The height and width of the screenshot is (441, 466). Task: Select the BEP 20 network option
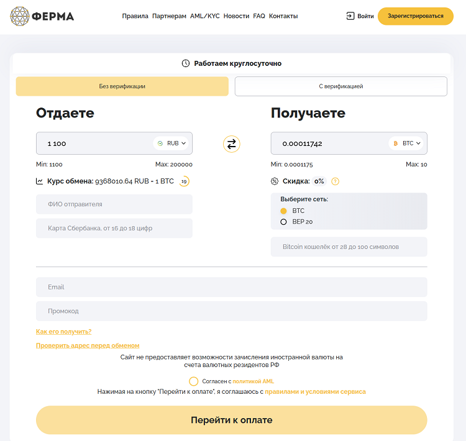pyautogui.click(x=284, y=222)
